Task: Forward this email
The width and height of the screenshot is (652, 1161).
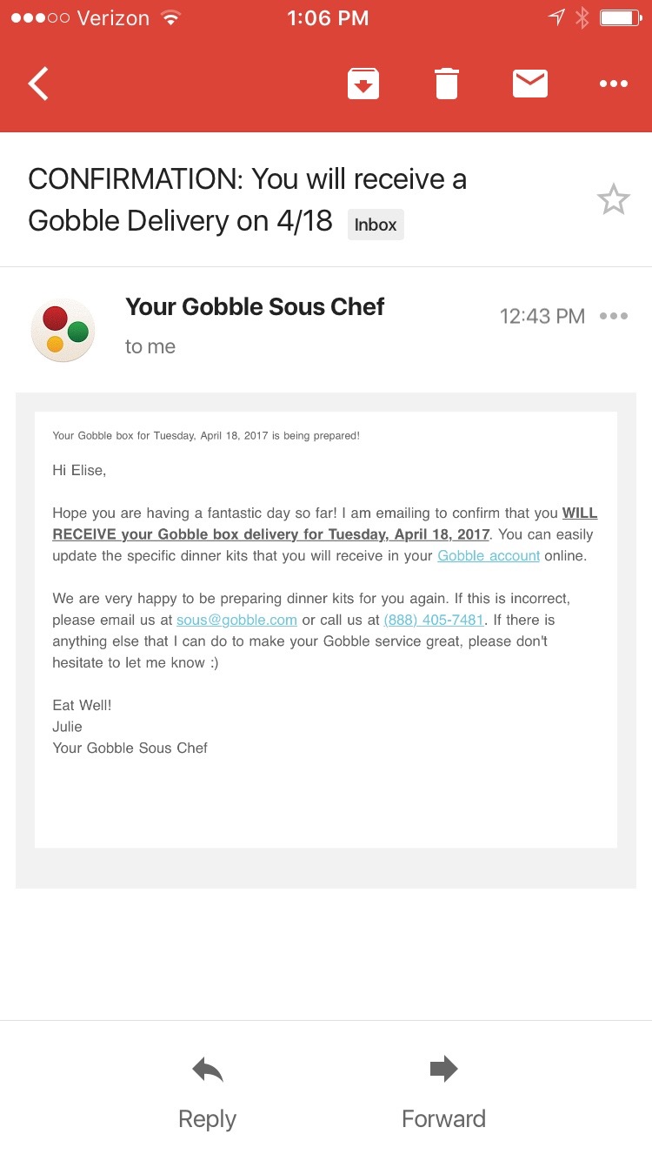Action: click(x=443, y=1092)
